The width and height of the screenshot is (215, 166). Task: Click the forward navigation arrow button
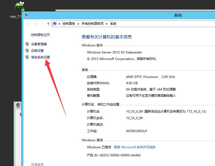37,24
